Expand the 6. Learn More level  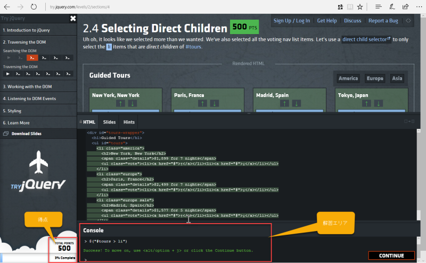point(38,123)
